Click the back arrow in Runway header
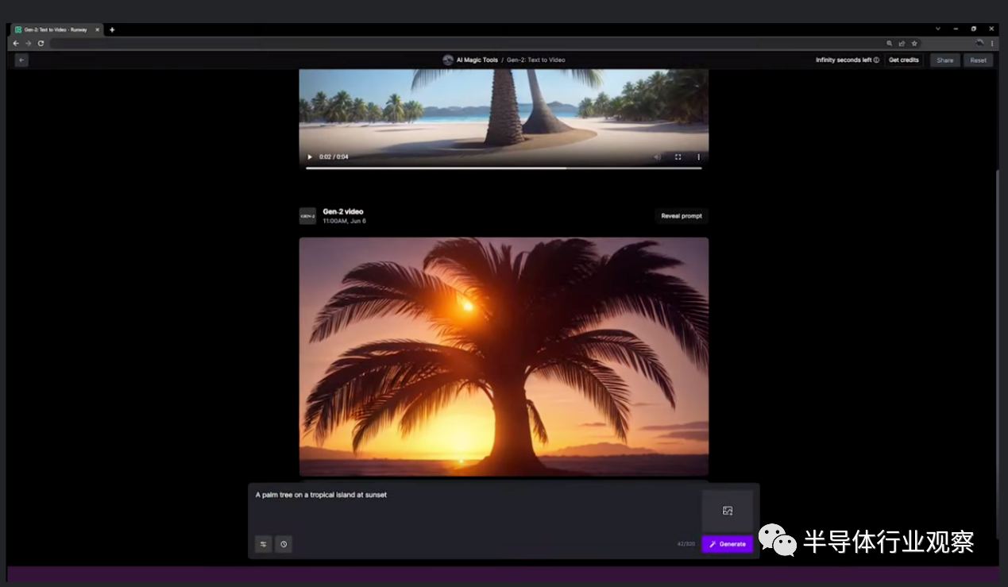Screen dimensions: 1008x587 (x=21, y=60)
